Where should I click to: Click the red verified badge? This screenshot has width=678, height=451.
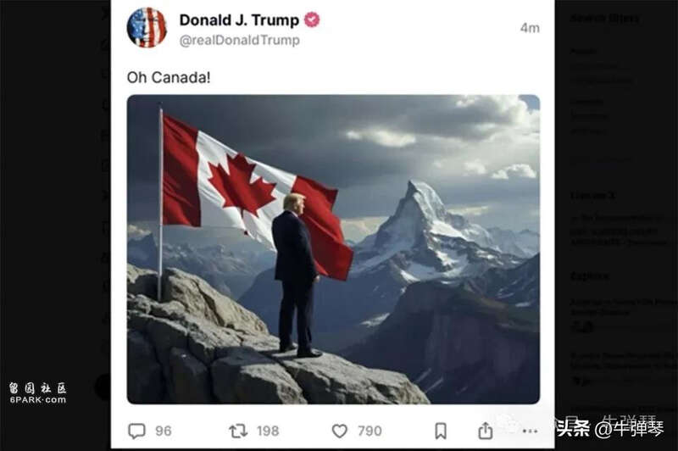click(312, 19)
